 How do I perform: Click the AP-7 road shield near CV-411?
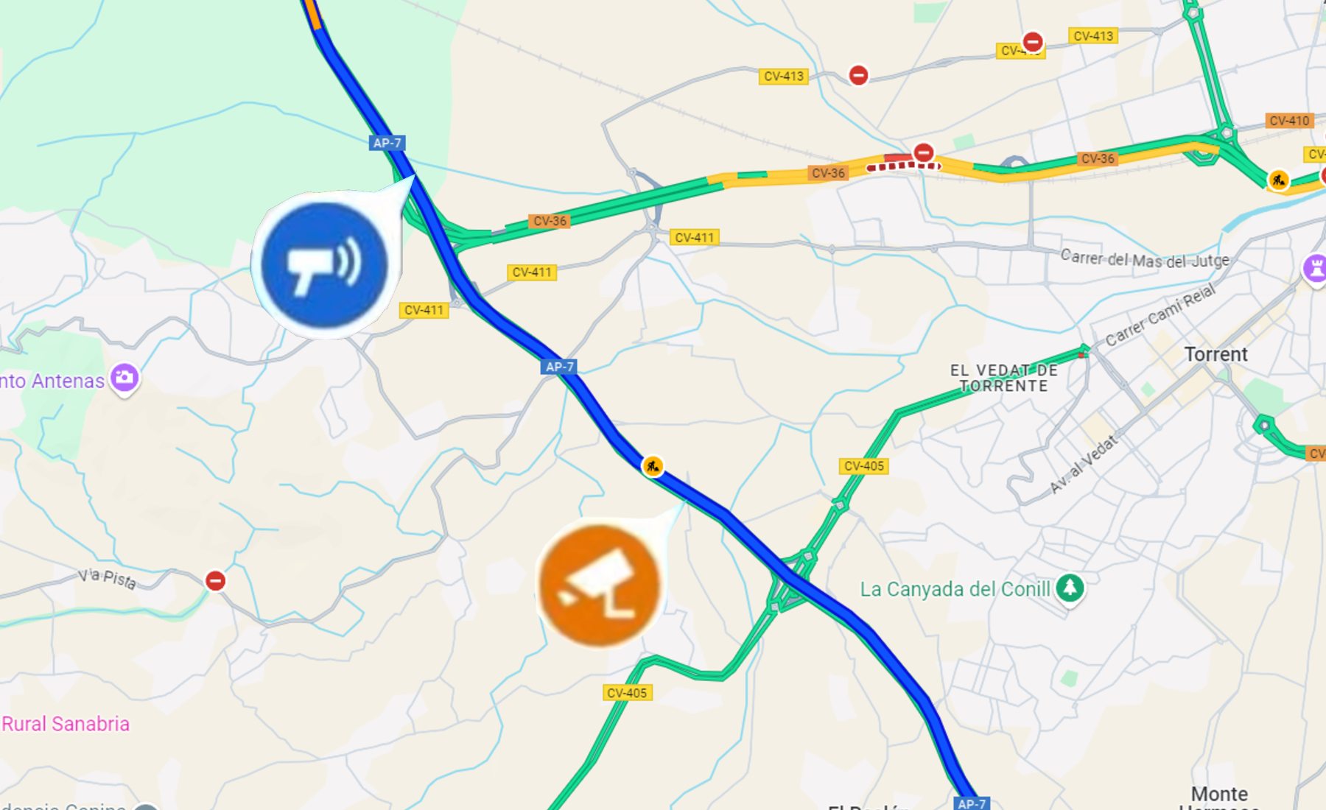tap(559, 367)
